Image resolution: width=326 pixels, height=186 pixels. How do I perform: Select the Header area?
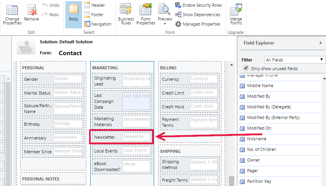95,5
